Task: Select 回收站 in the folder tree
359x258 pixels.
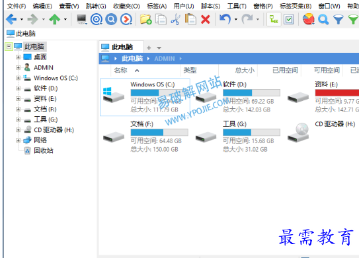Action: (x=44, y=150)
